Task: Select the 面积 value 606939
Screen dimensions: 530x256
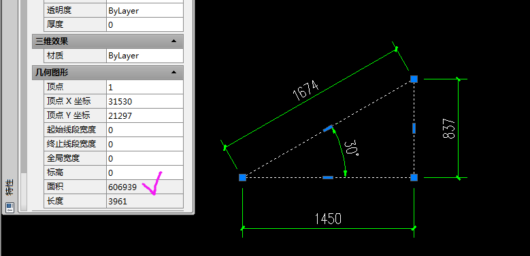Action: [x=145, y=187]
